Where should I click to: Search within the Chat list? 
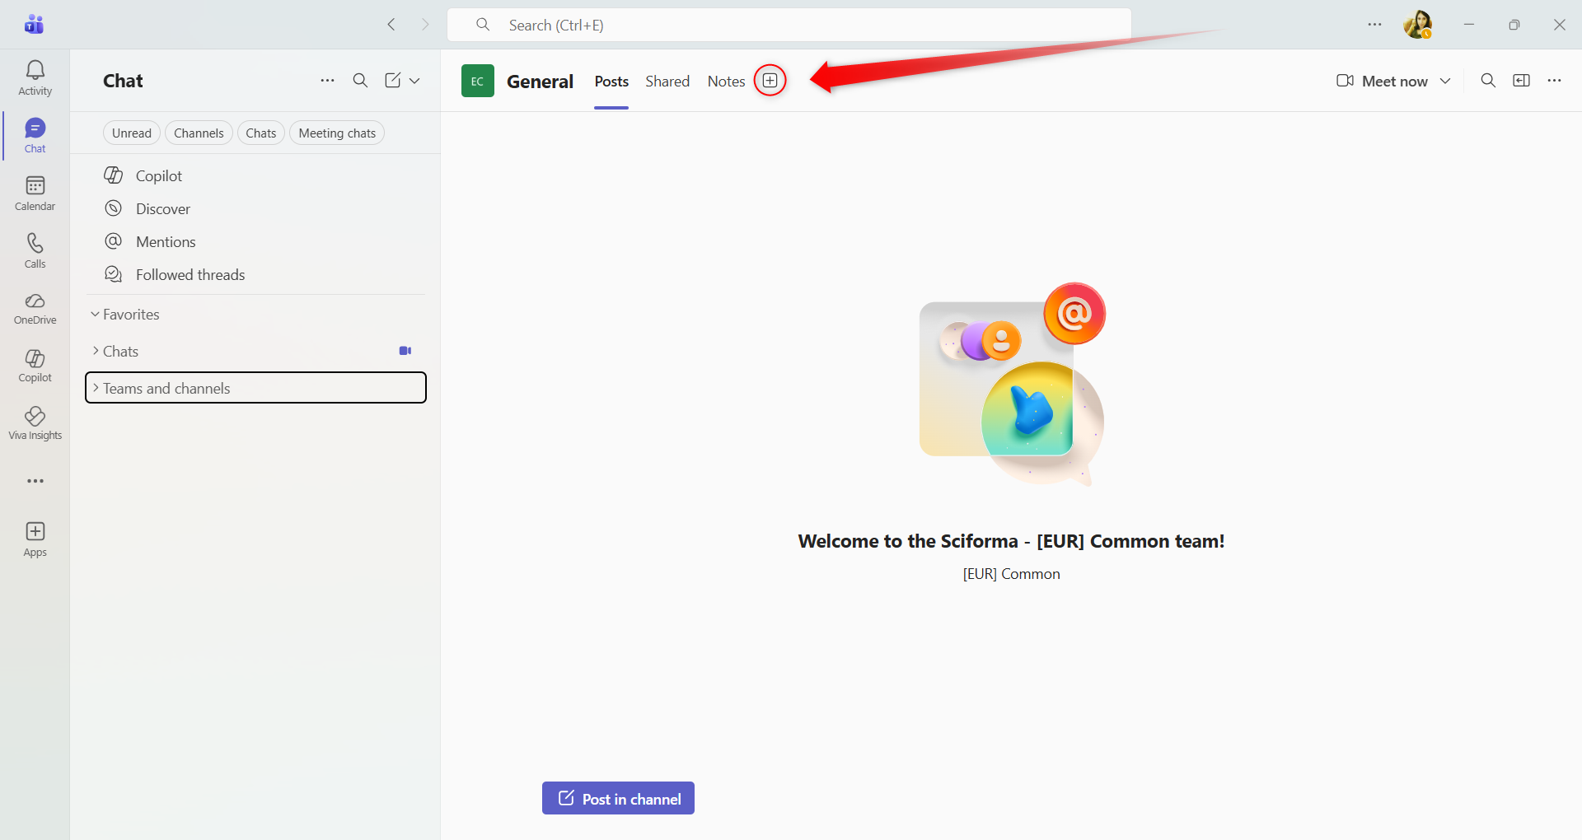[360, 81]
